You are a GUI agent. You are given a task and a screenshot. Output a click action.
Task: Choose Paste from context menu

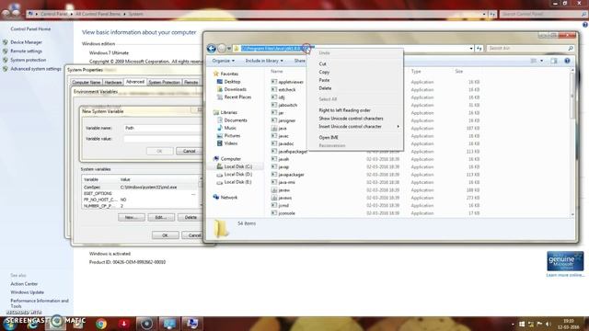tap(324, 80)
